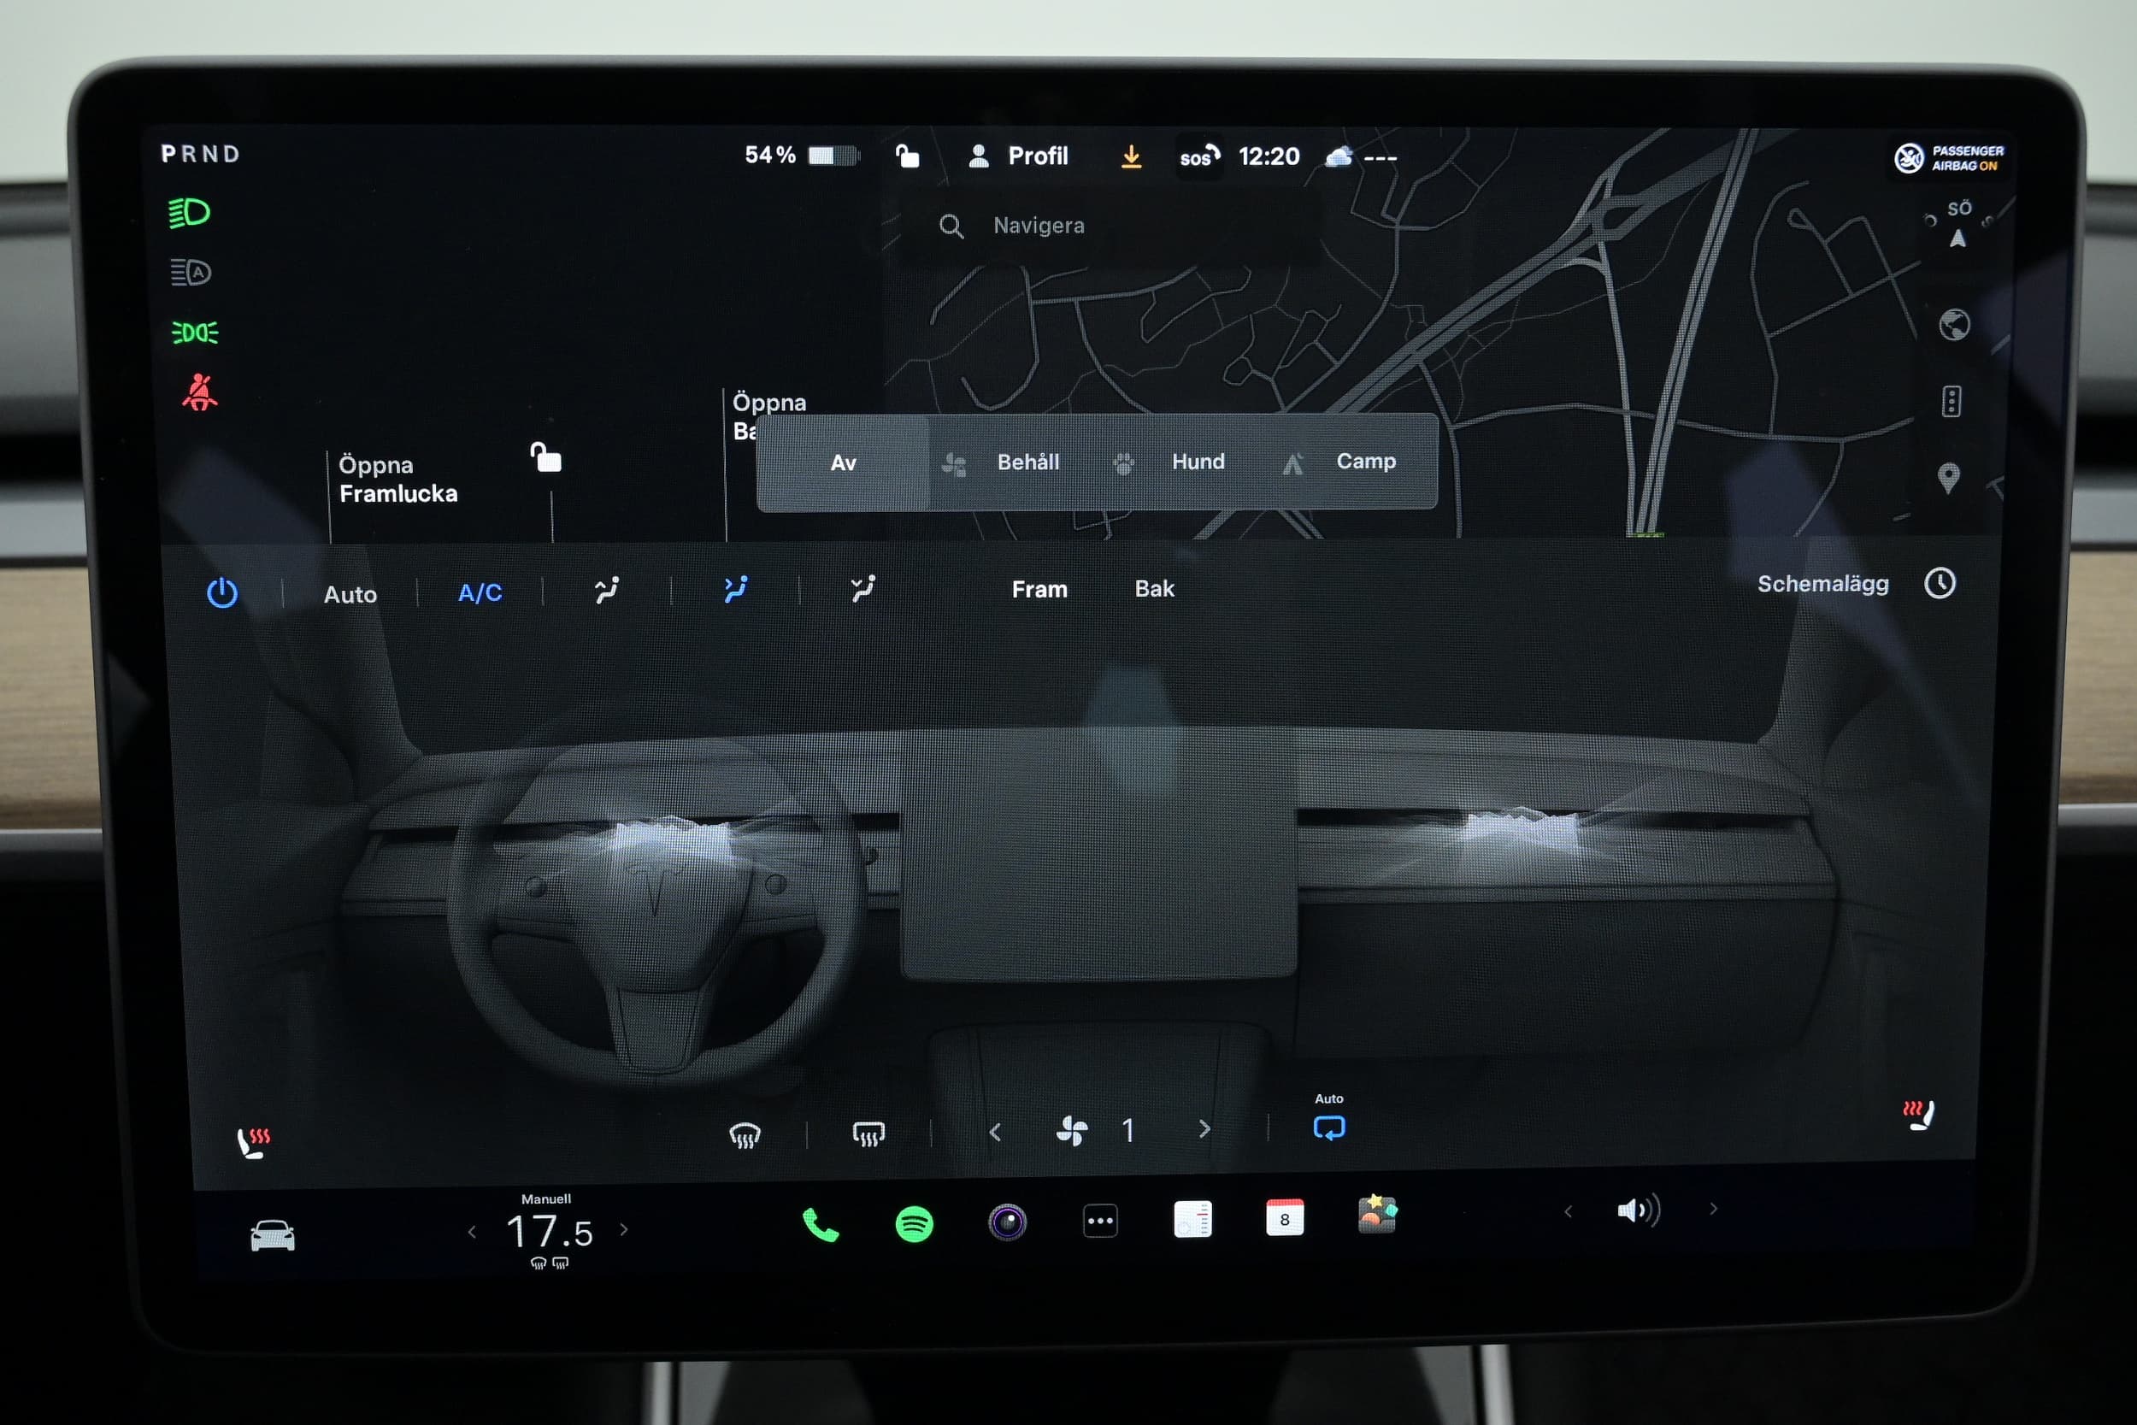Activate rear window defroster

(868, 1134)
